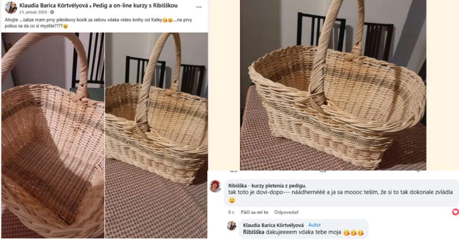This screenshot has height=240, width=459.
Task: Click the Ribišška mention in the reply
Action: [x=253, y=232]
